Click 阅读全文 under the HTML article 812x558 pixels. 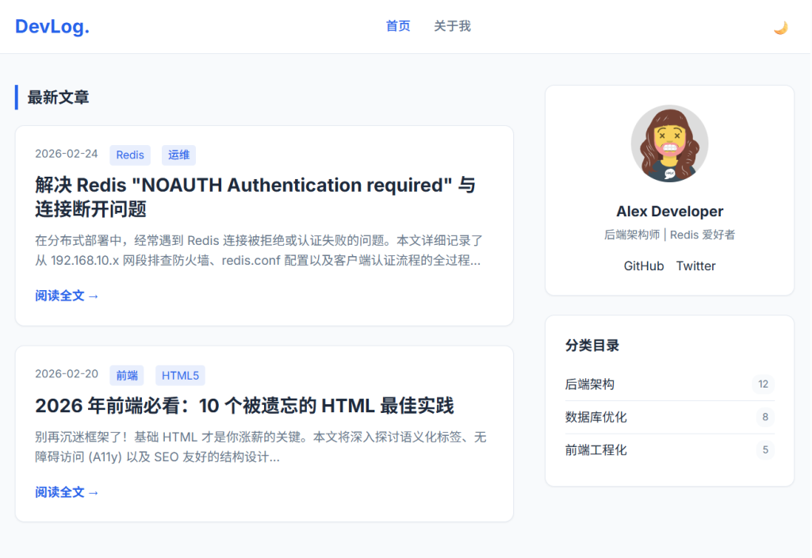[67, 492]
